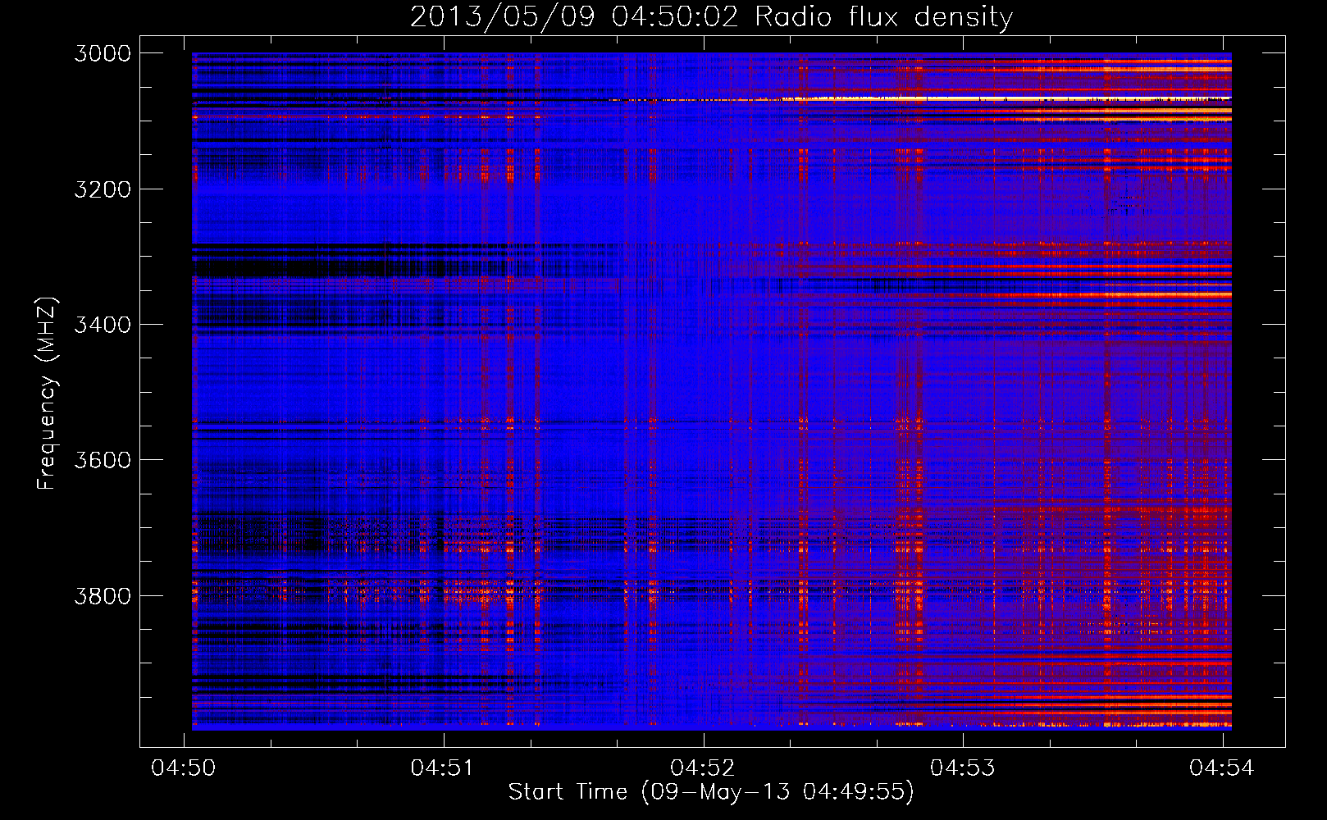Screen dimensions: 1327x820
Task: Click the plot title "2013/05/09 04:50:02 Radio flux density"
Action: (x=711, y=16)
